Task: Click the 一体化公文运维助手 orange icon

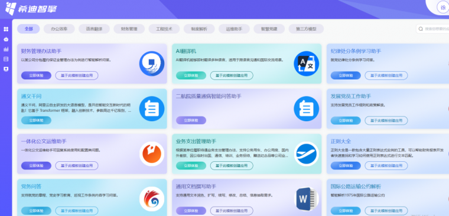Action: pyautogui.click(x=152, y=154)
